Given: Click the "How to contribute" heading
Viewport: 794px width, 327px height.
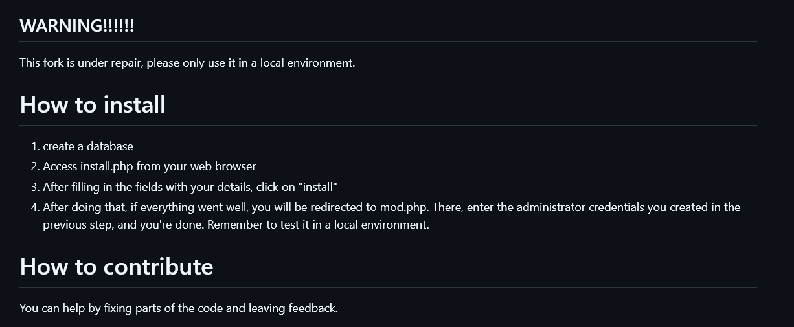Looking at the screenshot, I should (x=117, y=266).
